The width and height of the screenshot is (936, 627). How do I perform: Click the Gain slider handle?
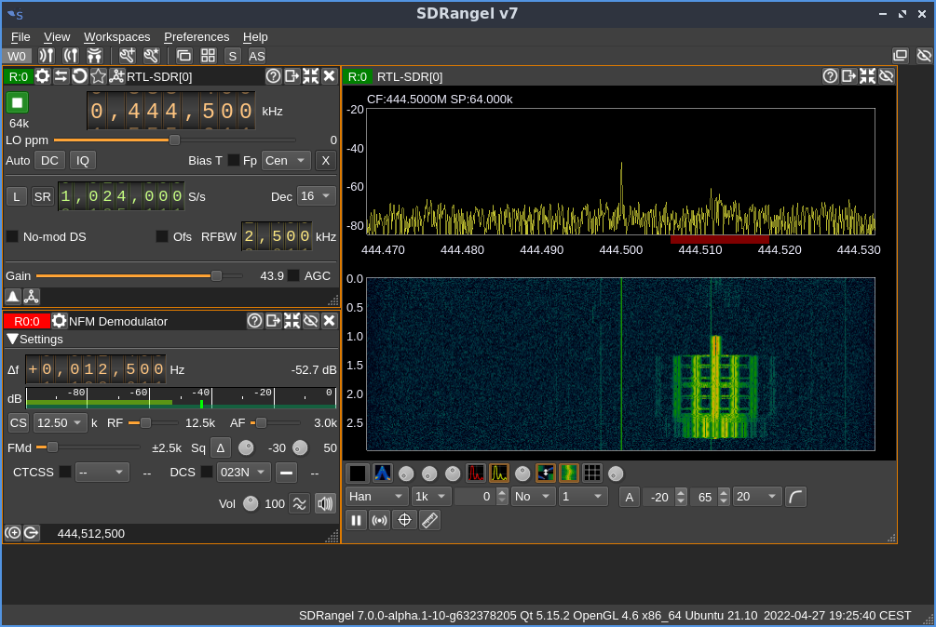coord(216,275)
